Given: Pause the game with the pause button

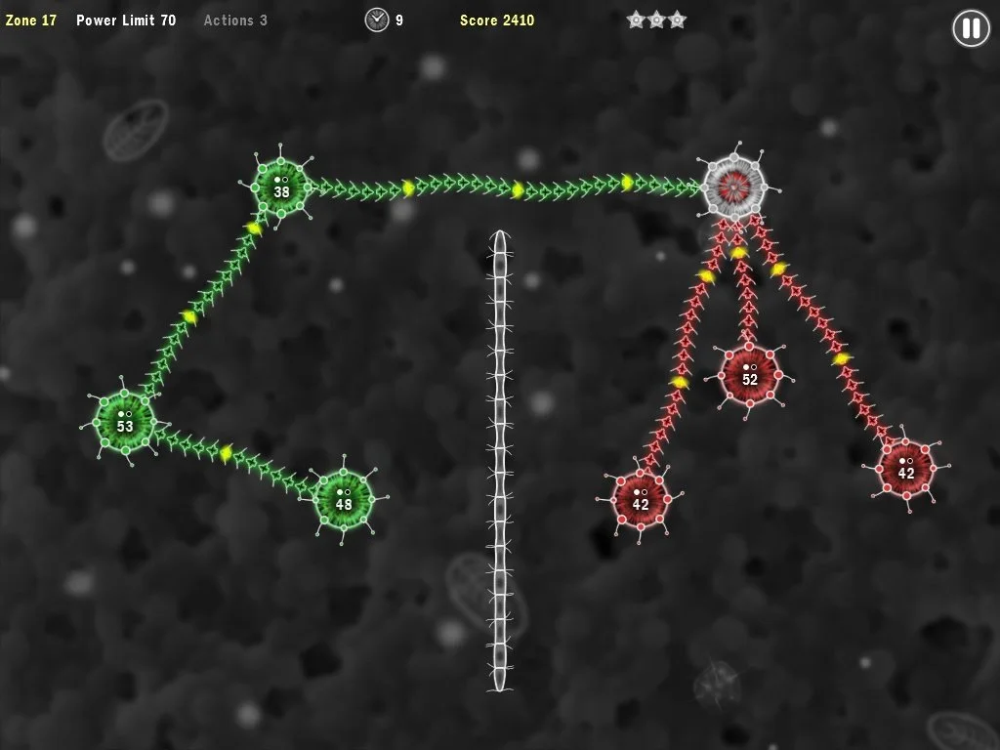Looking at the screenshot, I should pos(971,28).
